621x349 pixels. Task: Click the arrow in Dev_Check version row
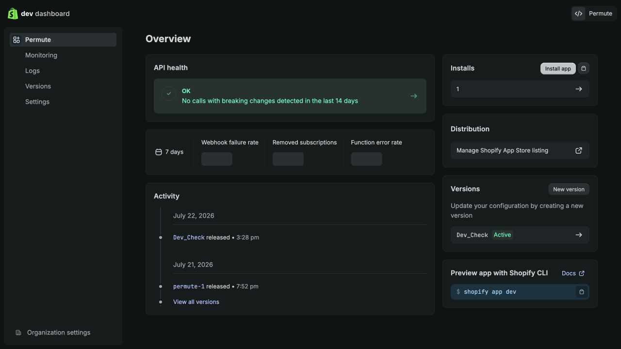[x=579, y=235]
